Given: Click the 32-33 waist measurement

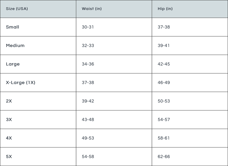Looking at the screenshot, I should click(88, 46).
